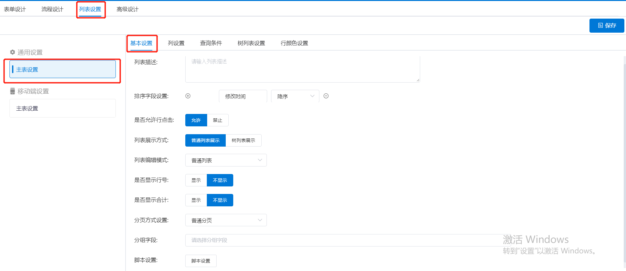Select 不显示 for 是否显示行号
Image resolution: width=626 pixels, height=271 pixels.
pos(220,180)
